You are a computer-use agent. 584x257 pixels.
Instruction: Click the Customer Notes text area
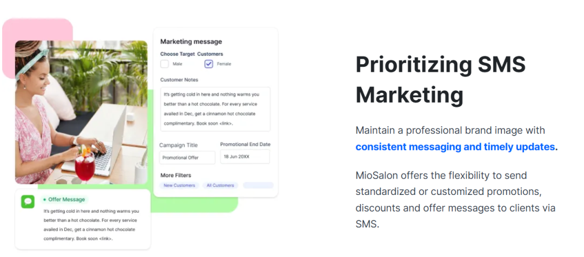[x=215, y=109]
